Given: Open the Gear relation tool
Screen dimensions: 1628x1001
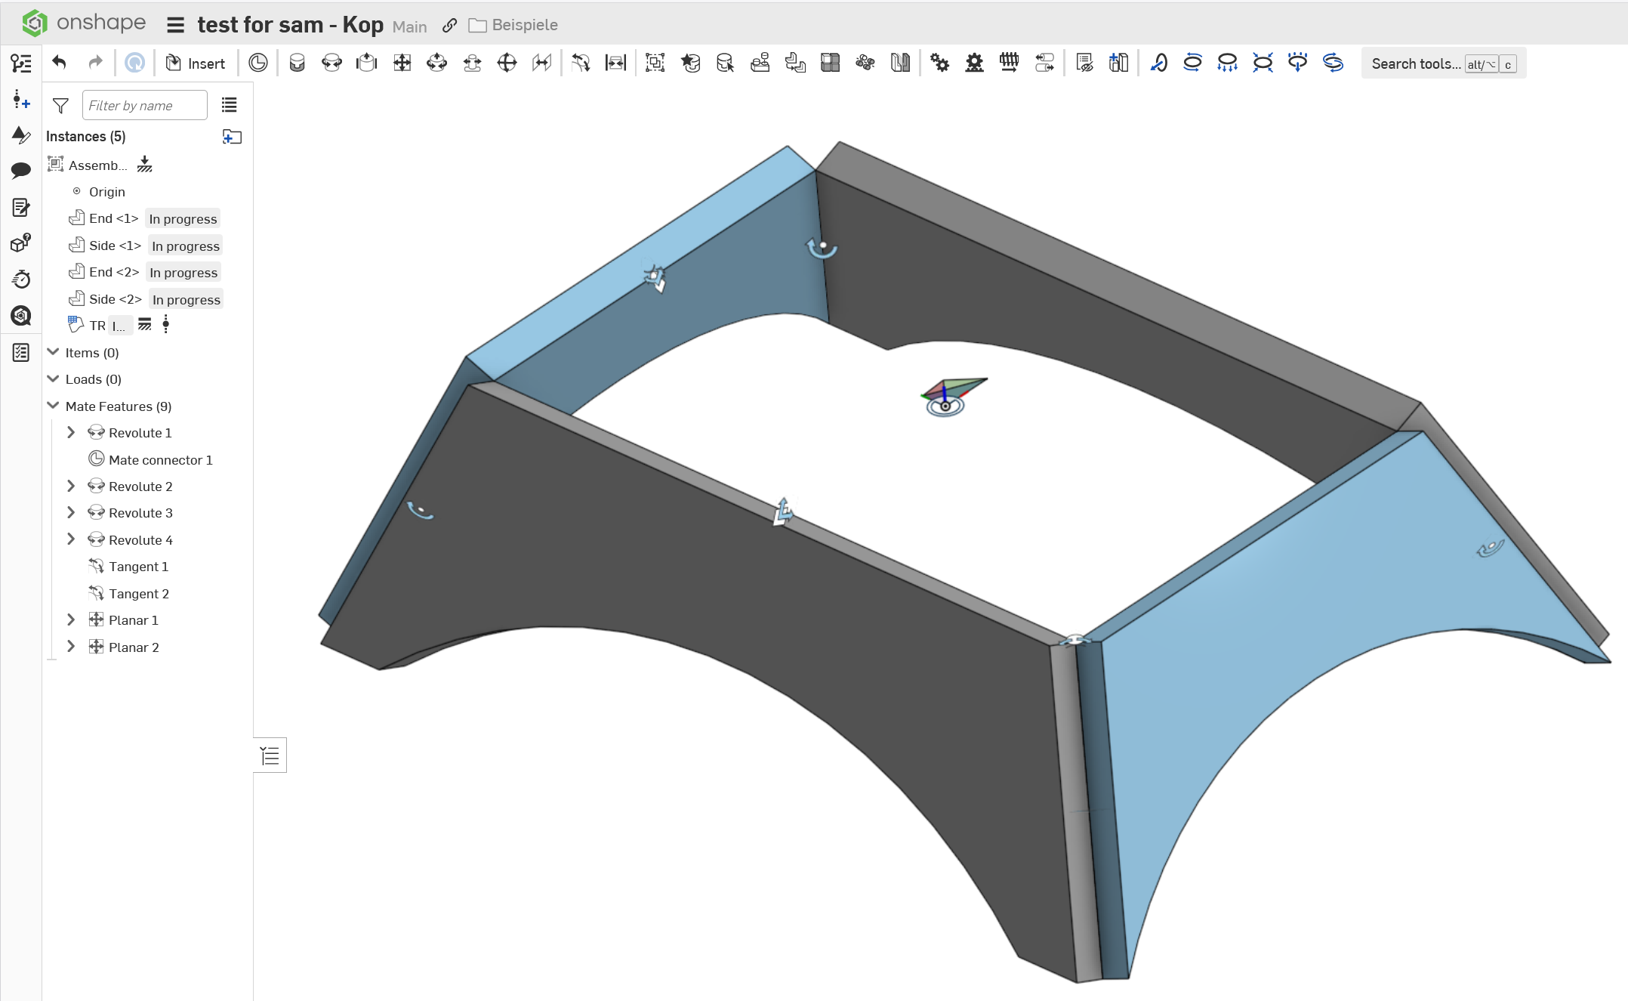Looking at the screenshot, I should point(939,63).
